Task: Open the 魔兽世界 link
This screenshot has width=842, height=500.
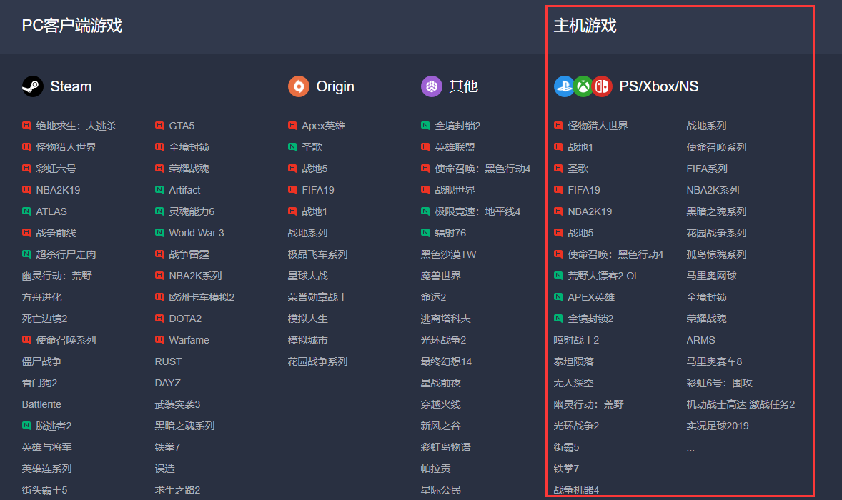Action: point(440,276)
